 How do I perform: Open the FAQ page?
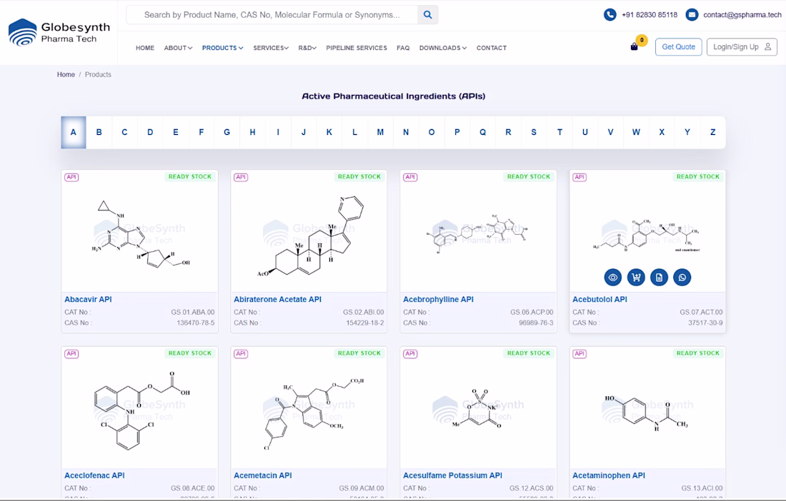(x=403, y=48)
